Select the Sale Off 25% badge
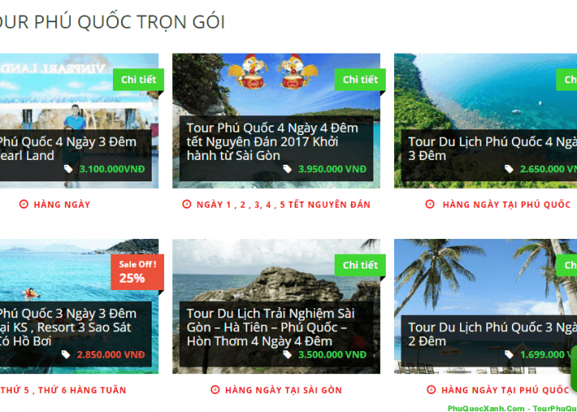The width and height of the screenshot is (577, 412). pos(138,272)
